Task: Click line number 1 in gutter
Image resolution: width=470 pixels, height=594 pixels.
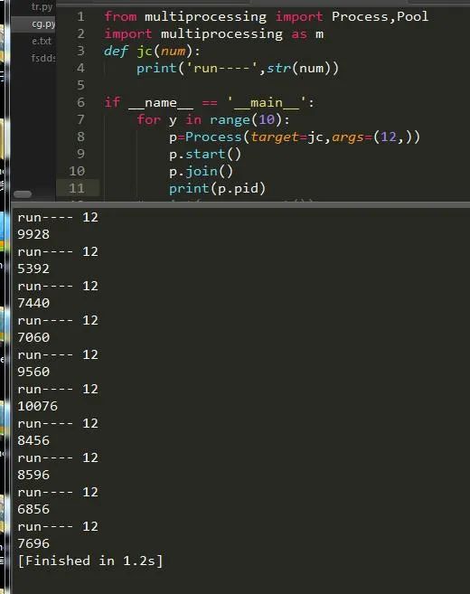Action: coord(80,16)
